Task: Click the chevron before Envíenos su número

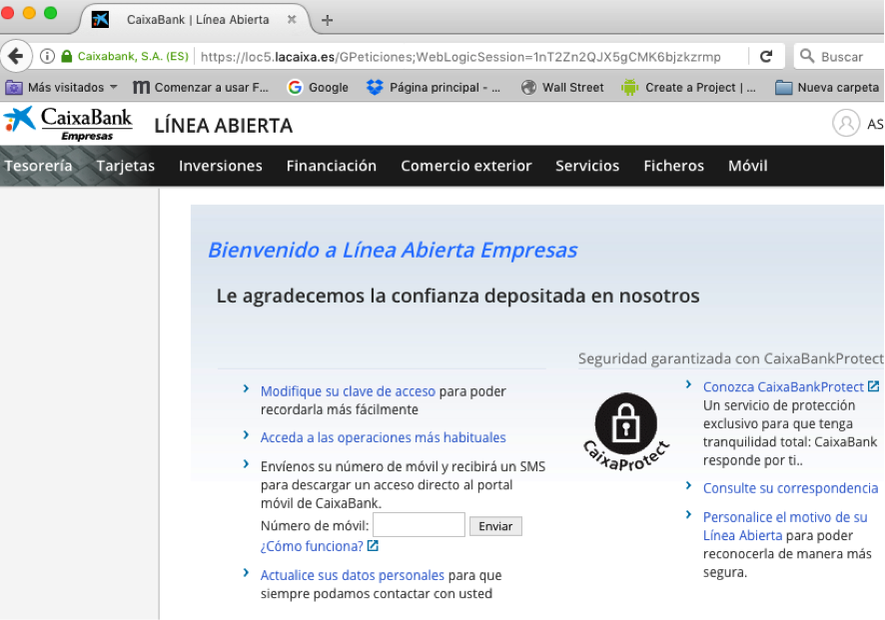Action: coord(246,463)
